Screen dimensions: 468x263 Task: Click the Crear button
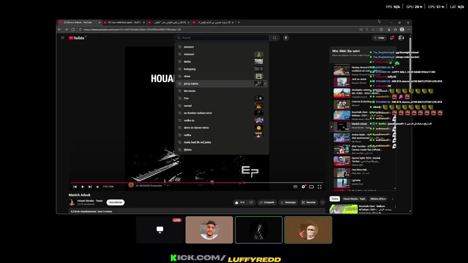tap(379, 38)
